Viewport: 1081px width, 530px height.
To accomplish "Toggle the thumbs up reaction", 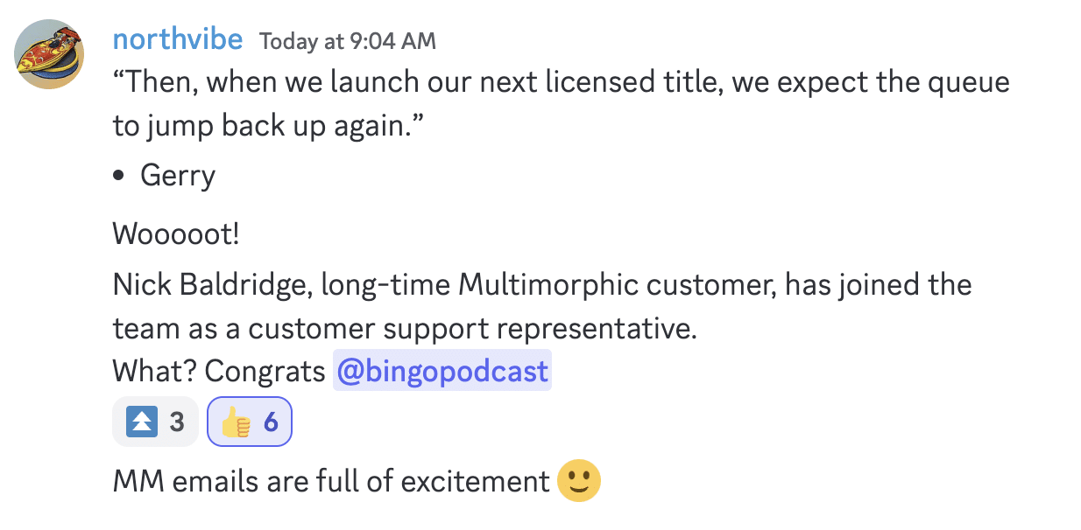I will click(x=250, y=423).
